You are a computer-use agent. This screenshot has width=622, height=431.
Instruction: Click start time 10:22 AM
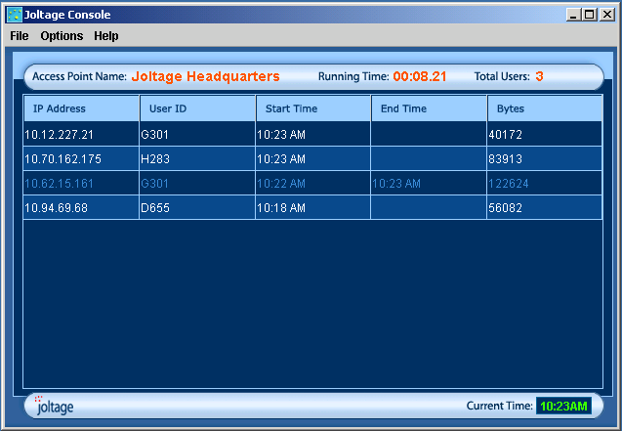point(281,184)
